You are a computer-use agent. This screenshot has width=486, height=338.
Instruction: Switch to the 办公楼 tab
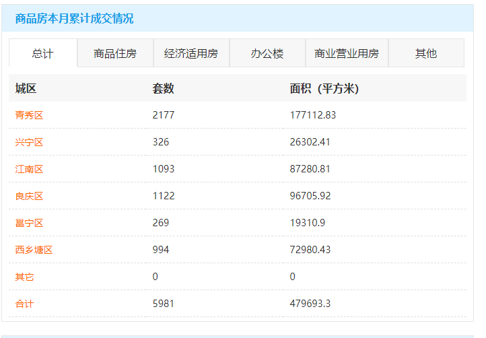click(267, 53)
